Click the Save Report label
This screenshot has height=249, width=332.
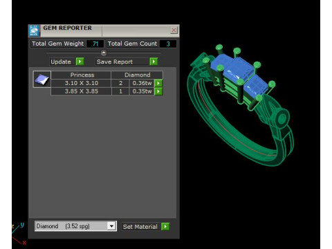click(x=115, y=62)
